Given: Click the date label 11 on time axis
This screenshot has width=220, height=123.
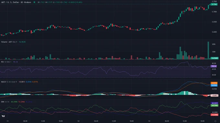Looking at the screenshot, I should pyautogui.click(x=7, y=121).
